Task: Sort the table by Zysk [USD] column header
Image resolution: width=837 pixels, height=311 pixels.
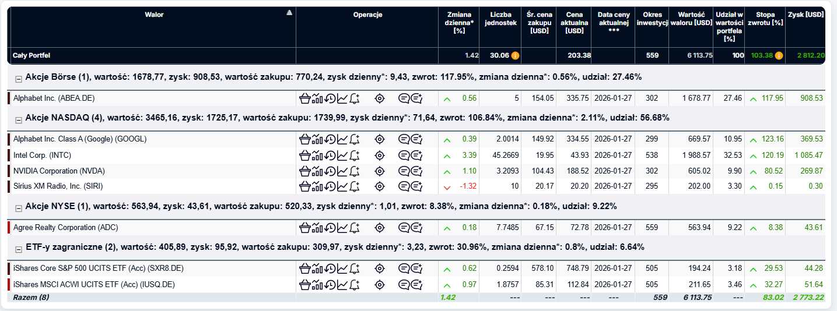Action: pos(806,14)
